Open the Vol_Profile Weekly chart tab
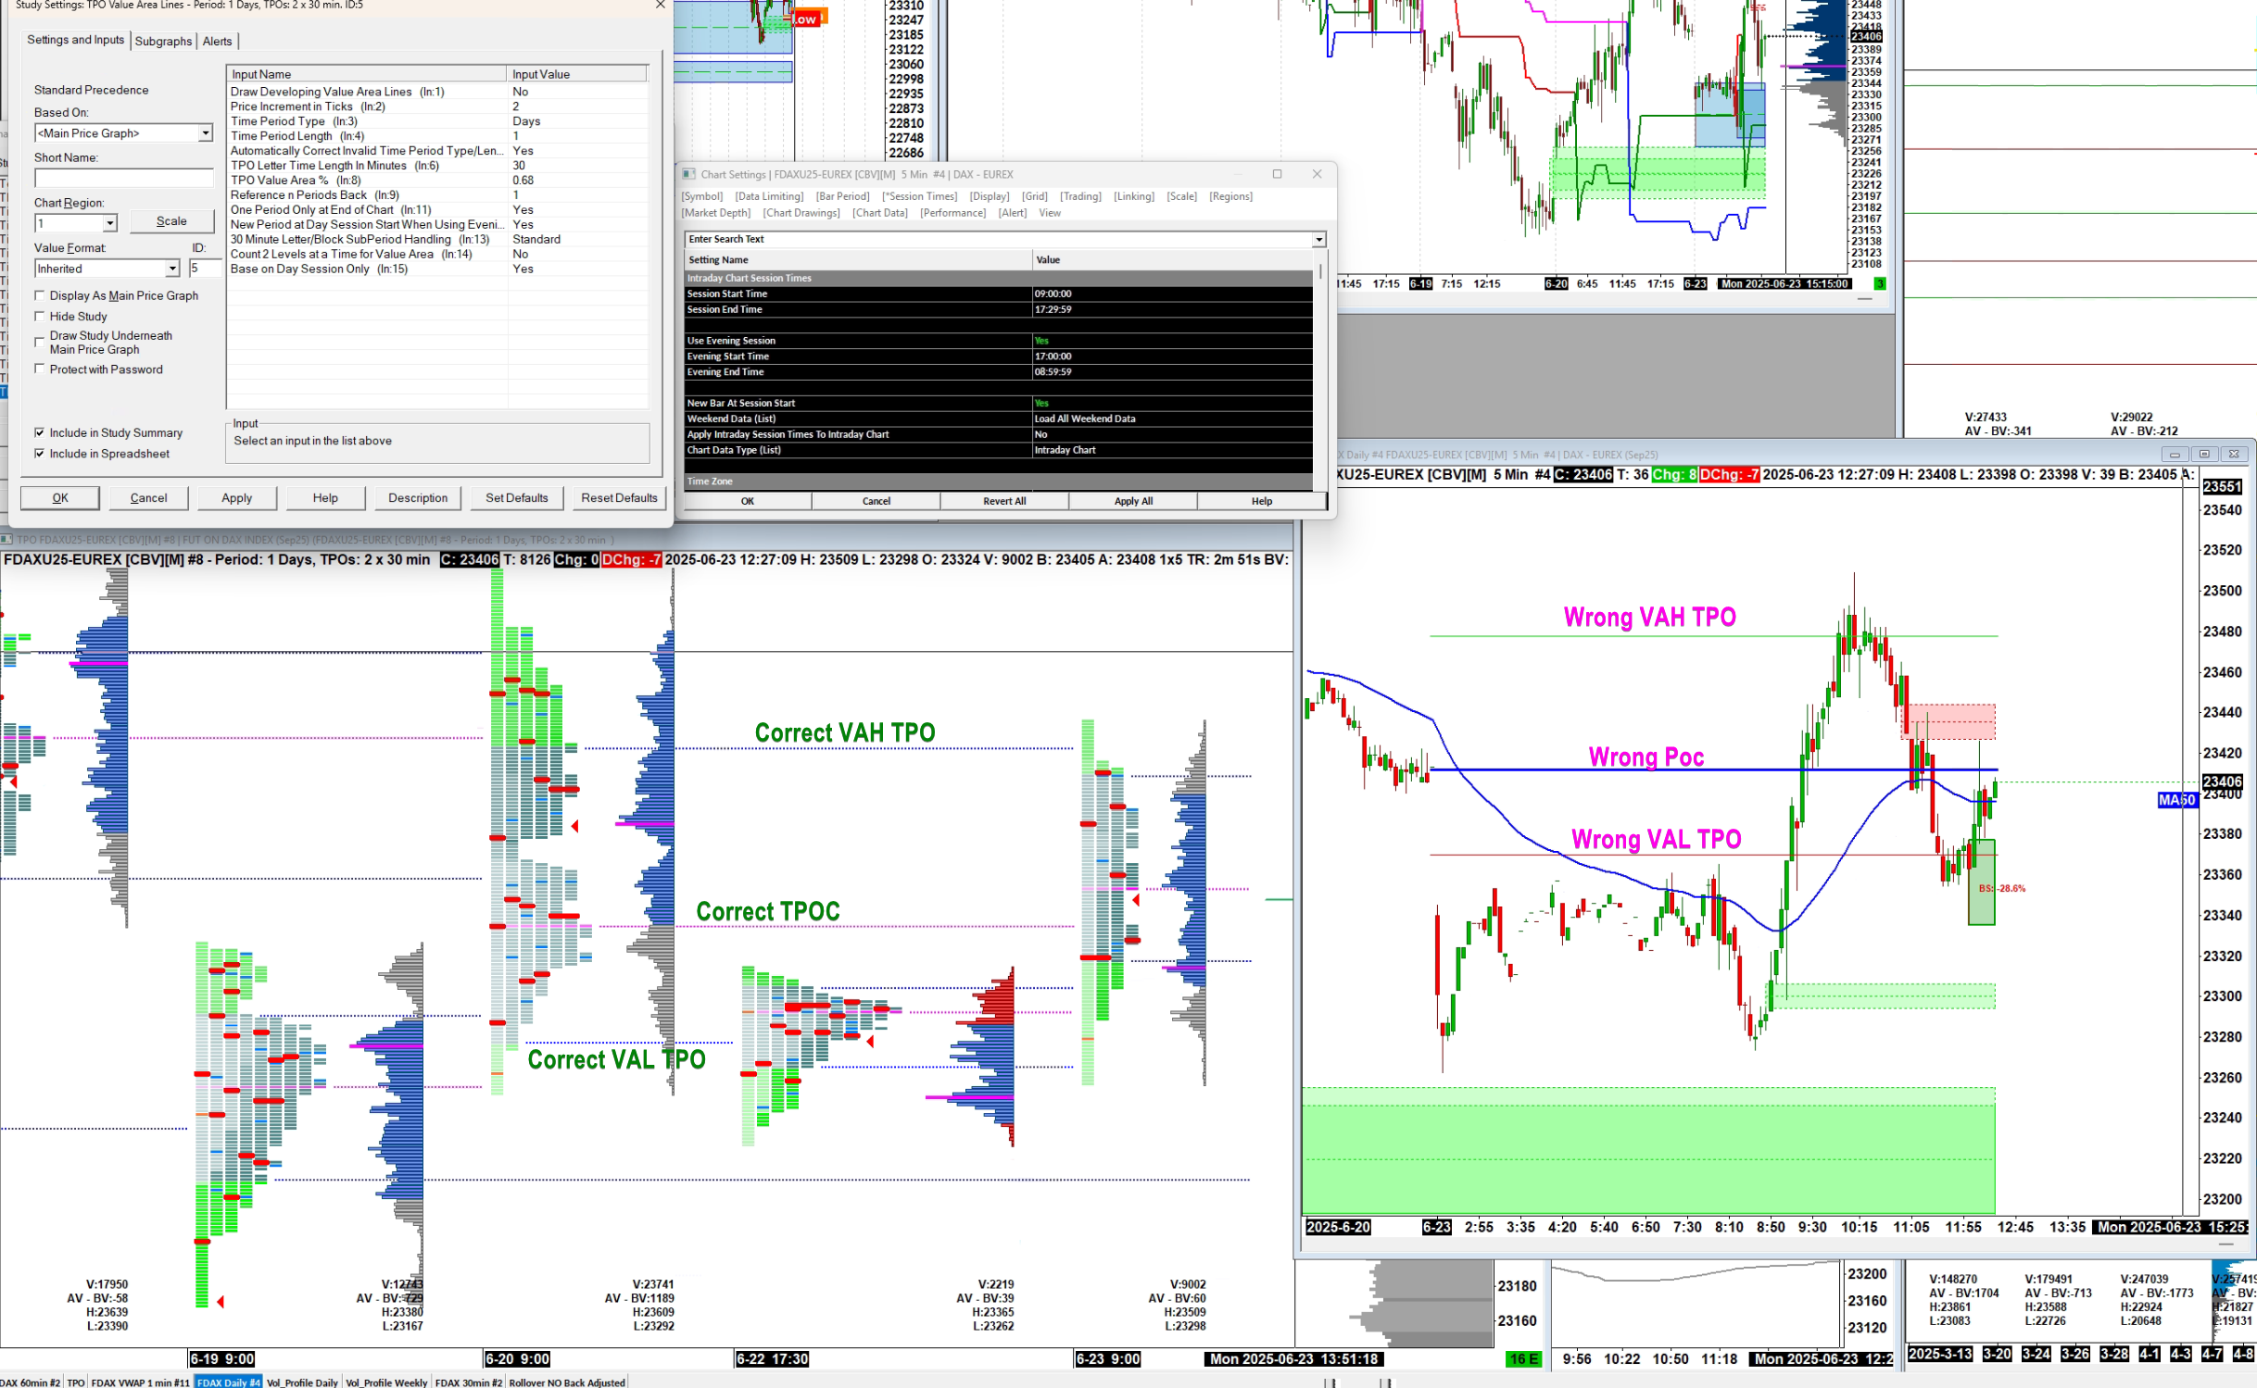The image size is (2257, 1388). (x=386, y=1382)
